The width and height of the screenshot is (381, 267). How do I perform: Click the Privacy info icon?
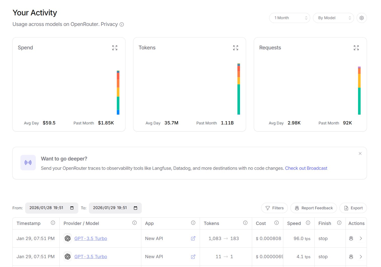click(122, 24)
